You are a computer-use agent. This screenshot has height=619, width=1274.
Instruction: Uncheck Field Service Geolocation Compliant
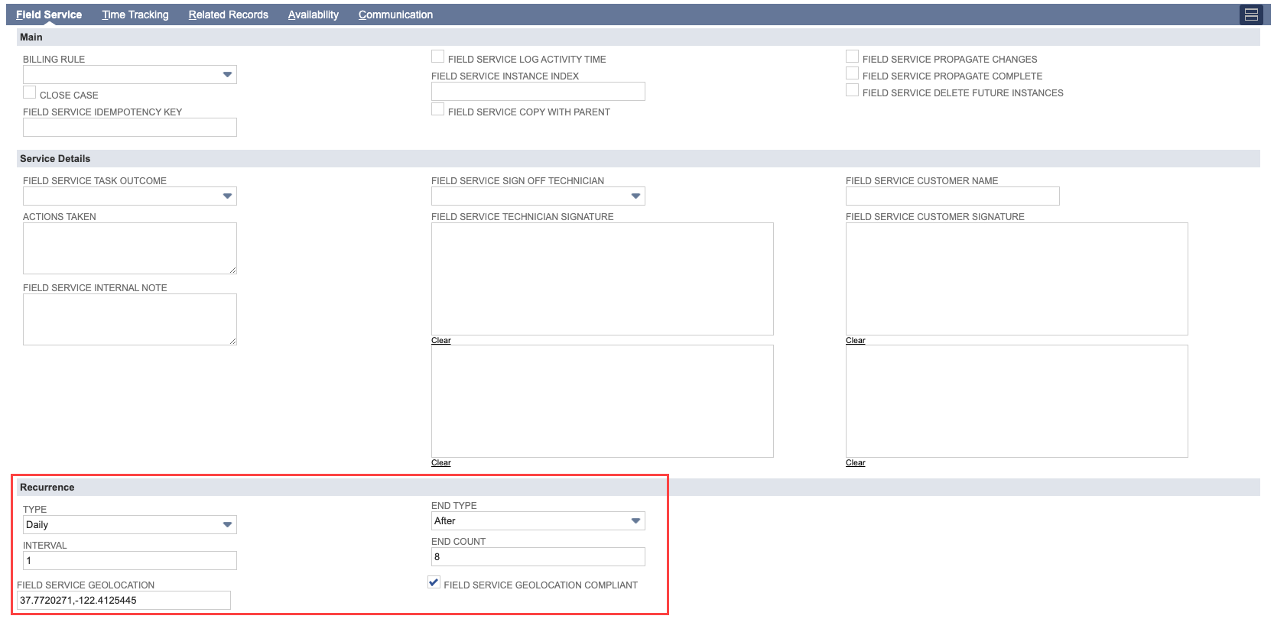pos(434,582)
